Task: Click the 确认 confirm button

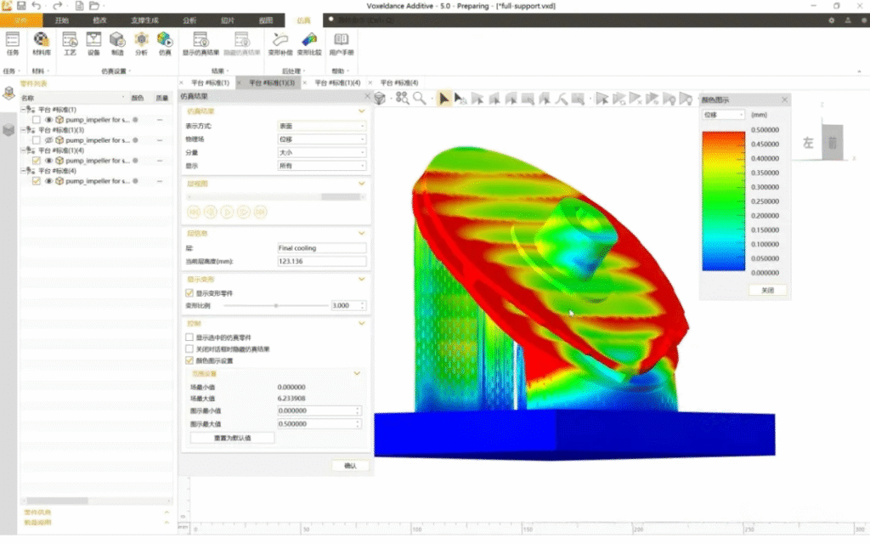Action: coord(350,466)
